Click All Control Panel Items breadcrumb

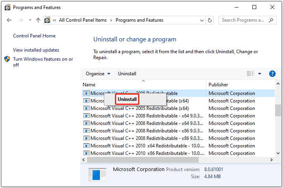tap(83, 20)
